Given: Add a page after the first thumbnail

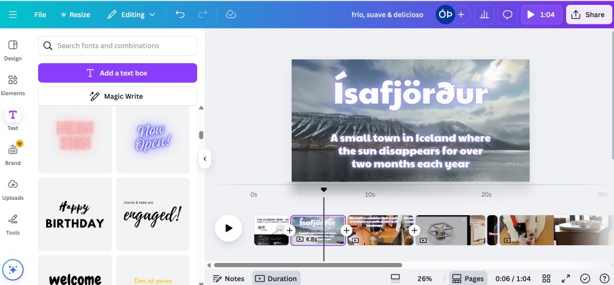Looking at the screenshot, I should click(x=289, y=230).
